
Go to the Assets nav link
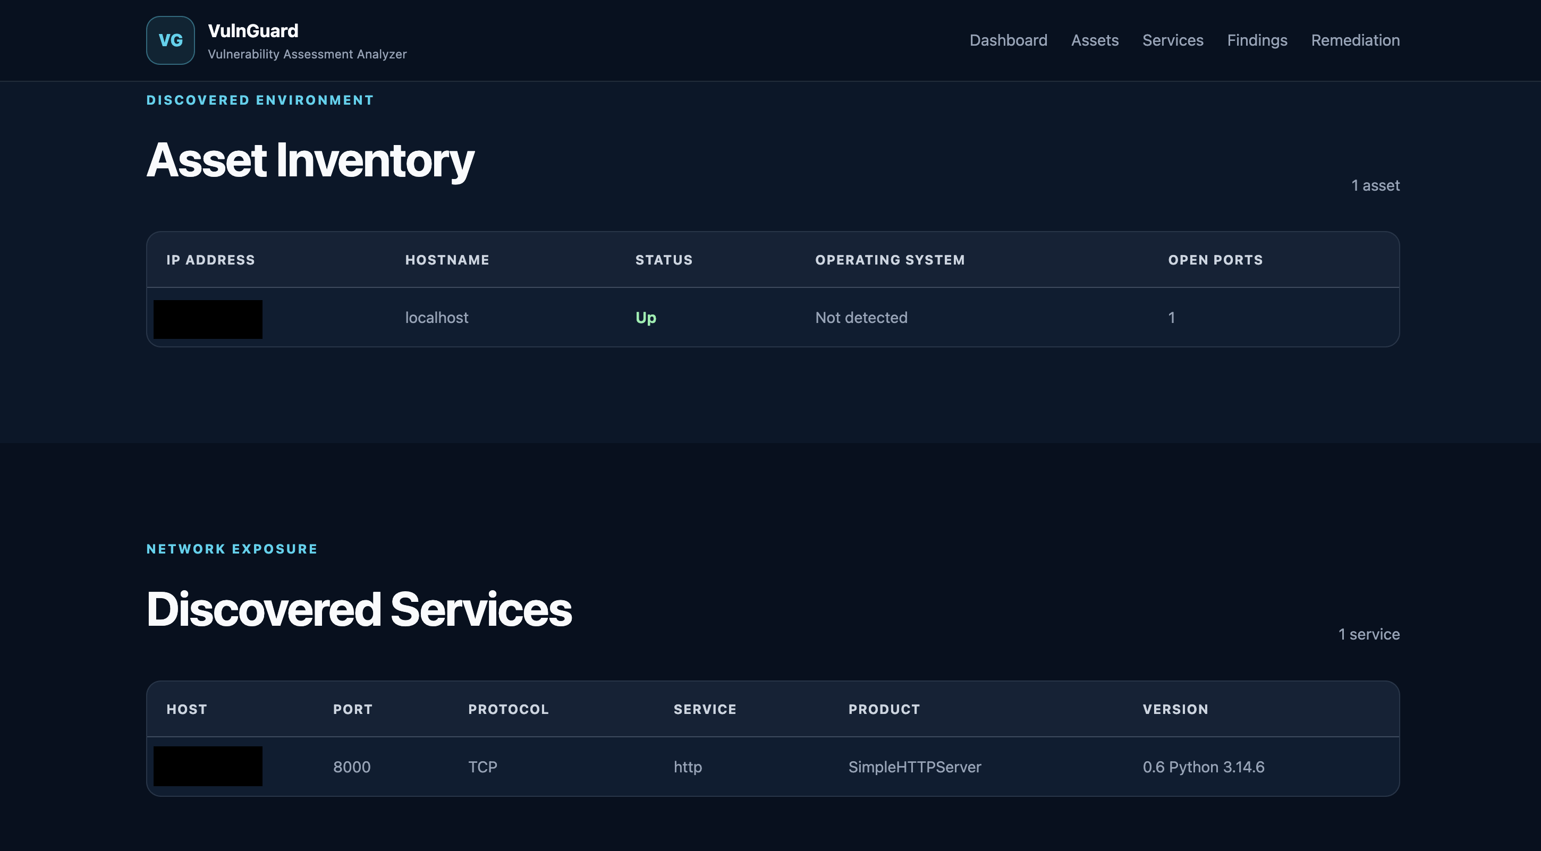(x=1095, y=40)
